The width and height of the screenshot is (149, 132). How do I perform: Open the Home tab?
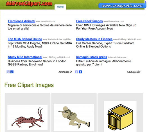click(60, 7)
